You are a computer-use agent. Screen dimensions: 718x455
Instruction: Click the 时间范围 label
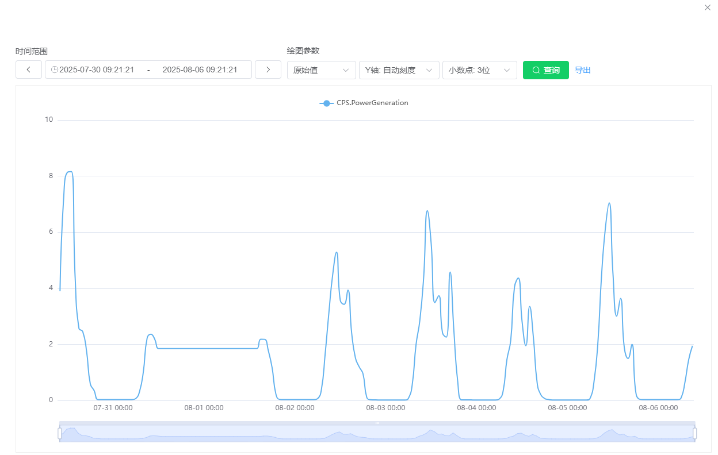point(32,51)
